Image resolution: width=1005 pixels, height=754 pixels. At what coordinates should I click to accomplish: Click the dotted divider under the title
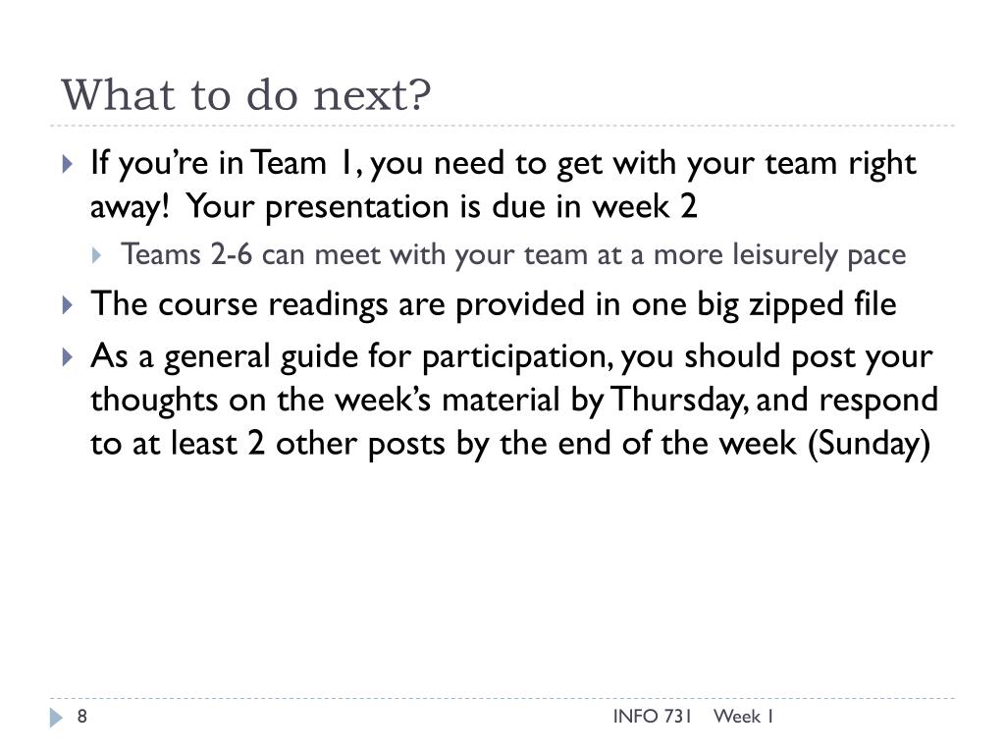(x=502, y=126)
